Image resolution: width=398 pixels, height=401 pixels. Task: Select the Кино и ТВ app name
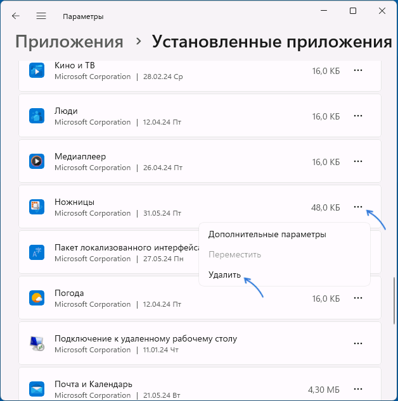point(75,66)
